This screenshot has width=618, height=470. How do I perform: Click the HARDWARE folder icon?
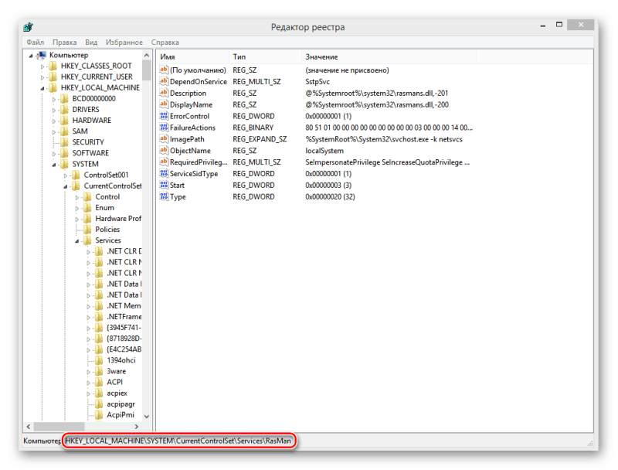tap(64, 121)
